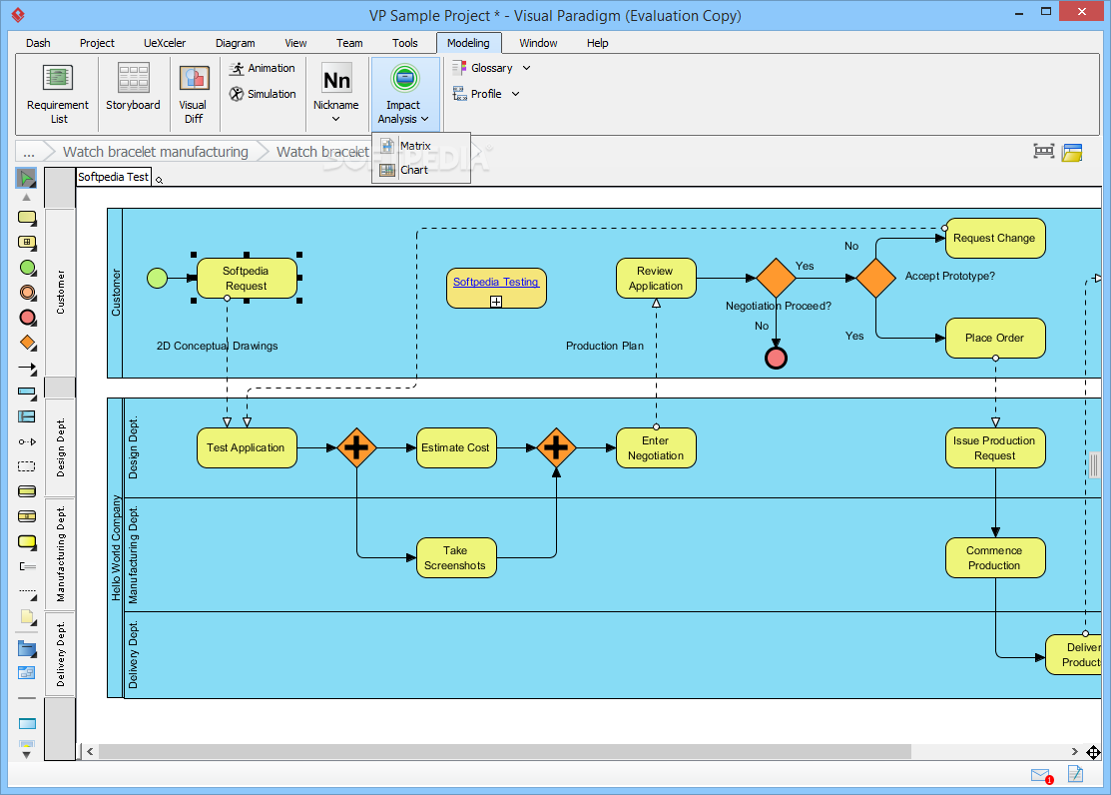Screen dimensions: 1111x795
Task: Select the Issue Production Request task
Action: 994,447
